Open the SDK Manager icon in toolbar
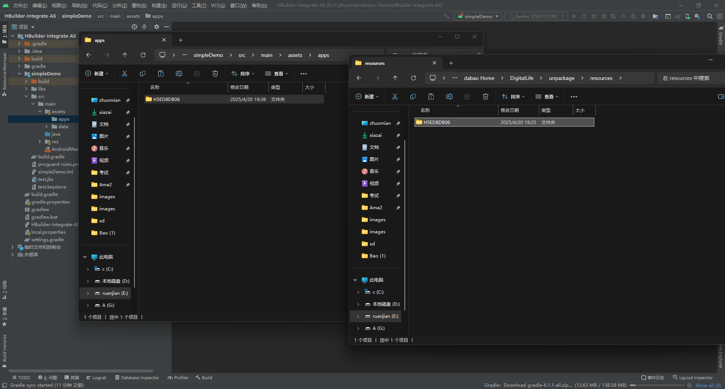725x389 pixels. 697,16
